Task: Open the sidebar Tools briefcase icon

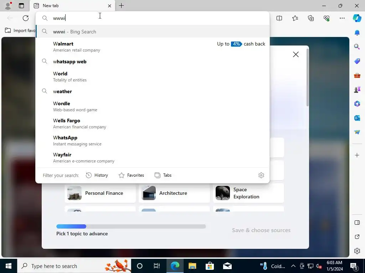Action: 357,75
